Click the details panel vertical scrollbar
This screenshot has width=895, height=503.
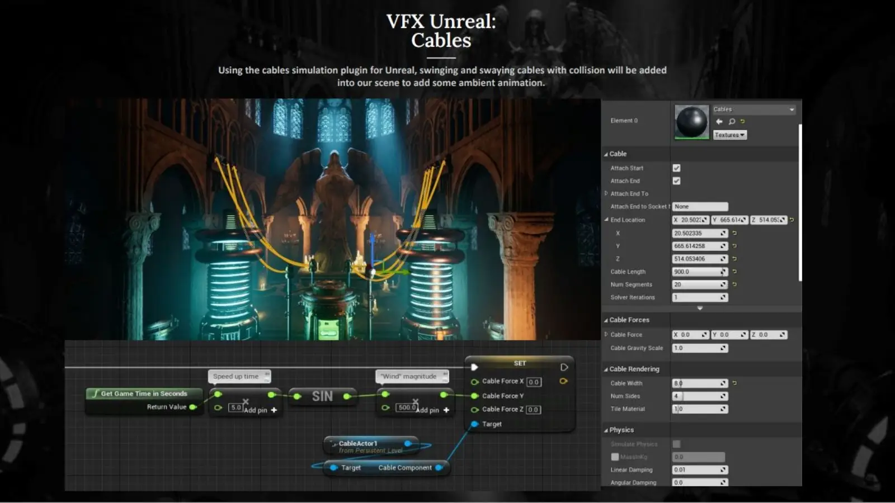point(800,202)
